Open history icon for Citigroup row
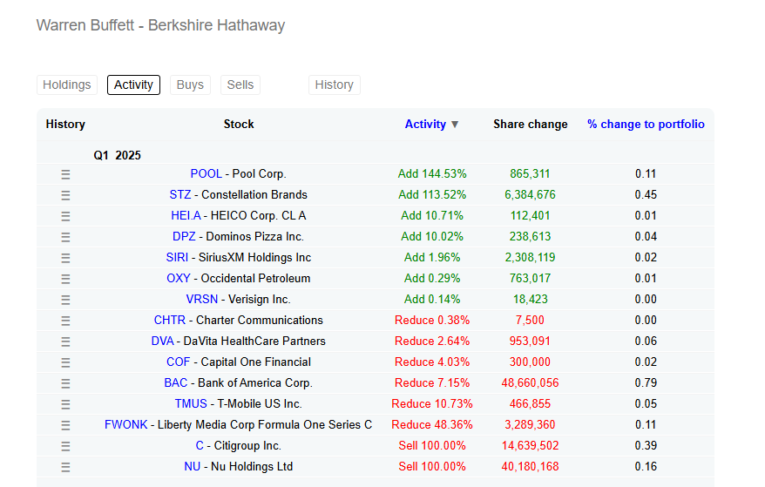Viewport: 765px width, 487px height. click(x=65, y=447)
